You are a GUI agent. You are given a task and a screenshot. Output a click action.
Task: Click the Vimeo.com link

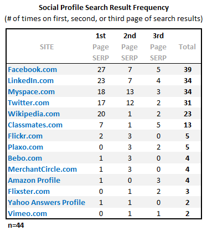point(27,214)
